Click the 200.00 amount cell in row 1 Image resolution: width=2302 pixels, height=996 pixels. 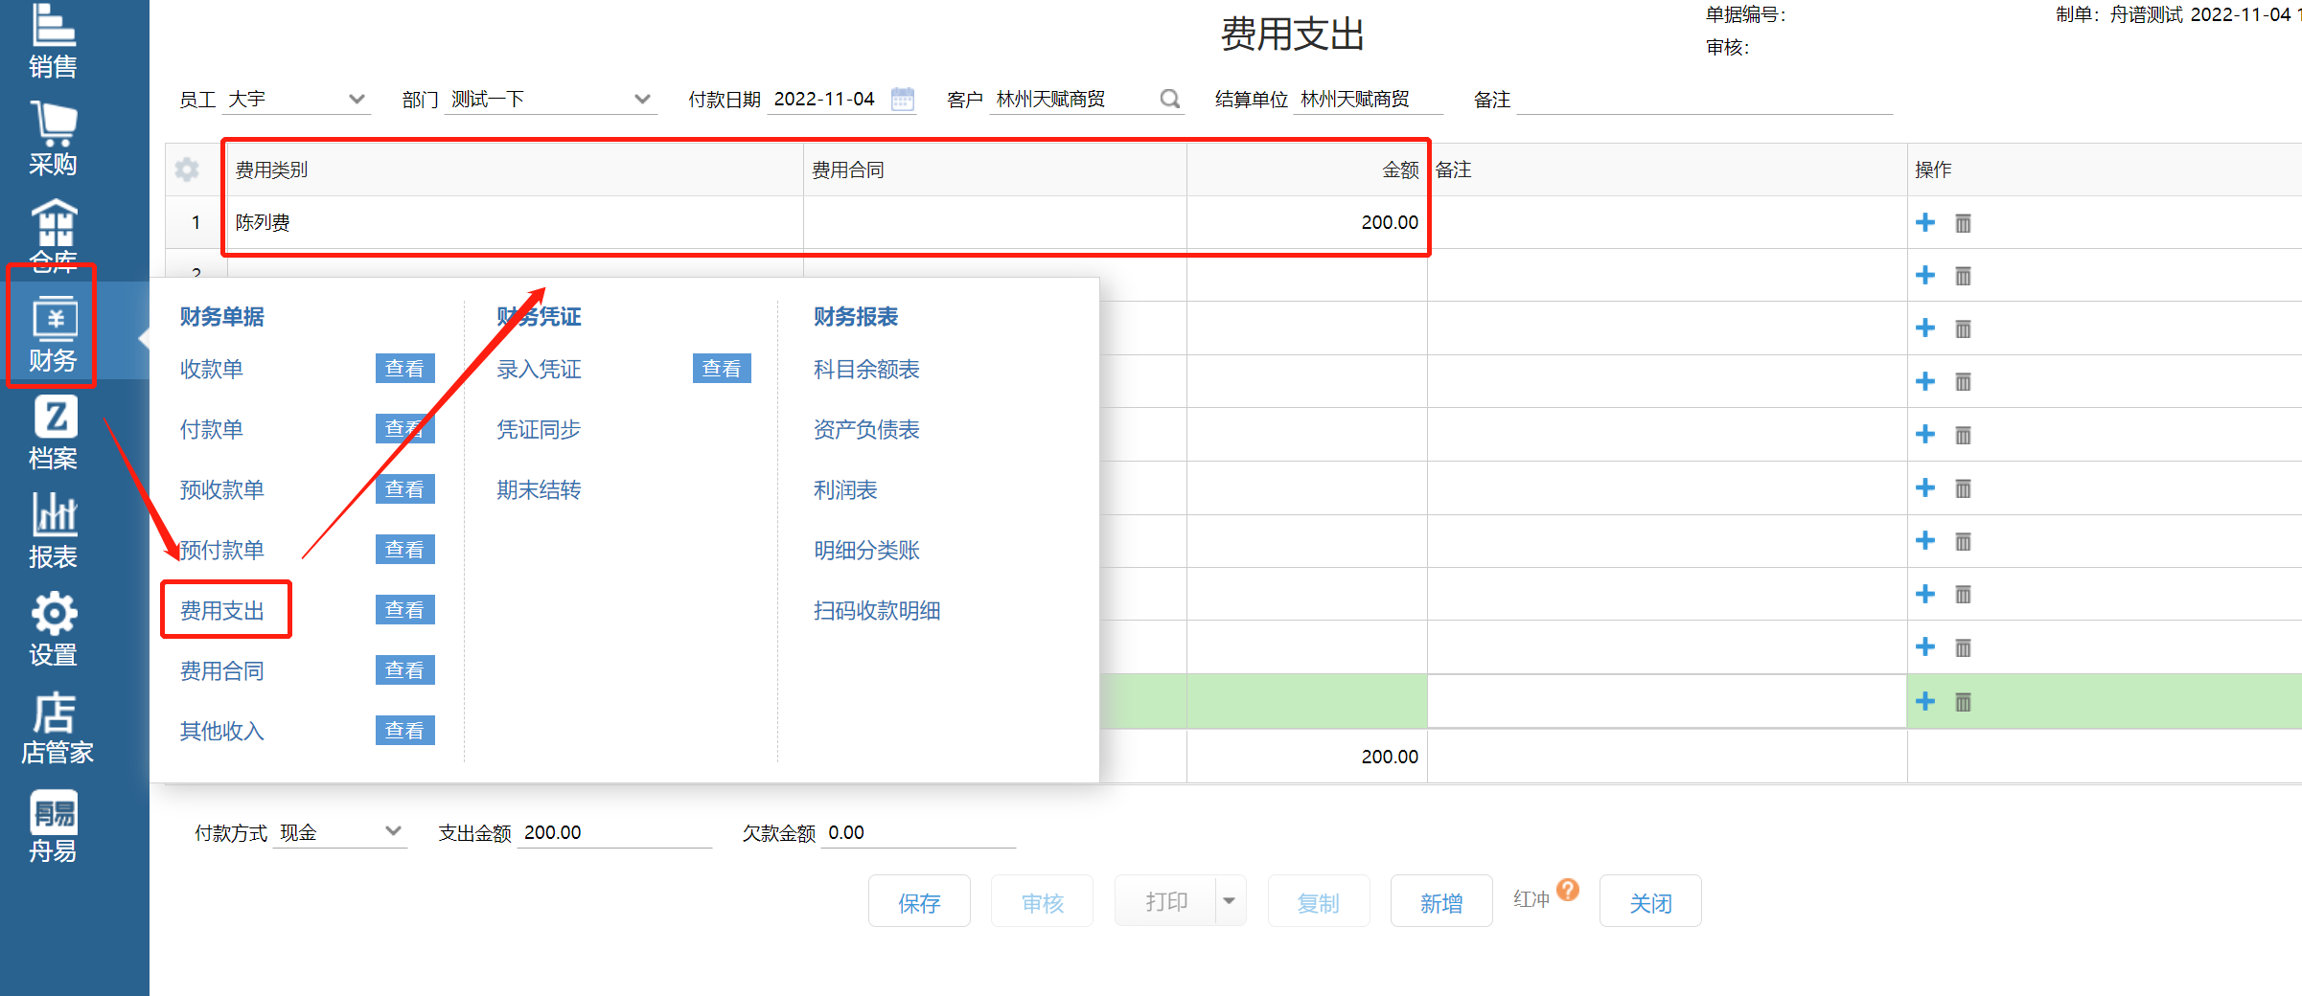(x=1307, y=222)
